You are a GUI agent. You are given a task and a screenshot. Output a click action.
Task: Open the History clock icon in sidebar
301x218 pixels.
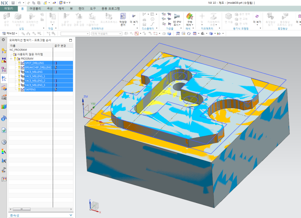(x=4, y=142)
